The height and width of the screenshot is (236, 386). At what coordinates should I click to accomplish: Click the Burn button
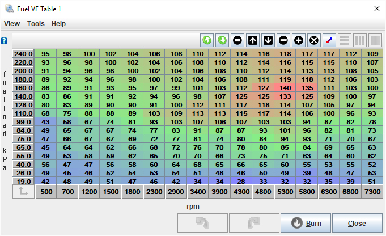(306, 223)
